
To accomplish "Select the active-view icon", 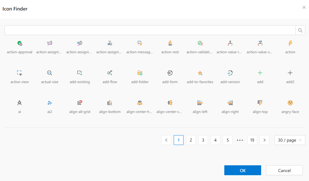I will (x=20, y=73).
